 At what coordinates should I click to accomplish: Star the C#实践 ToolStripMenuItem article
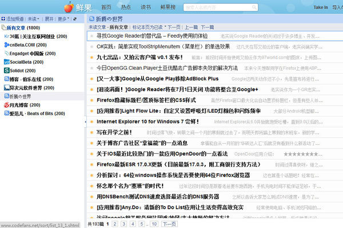(92, 47)
